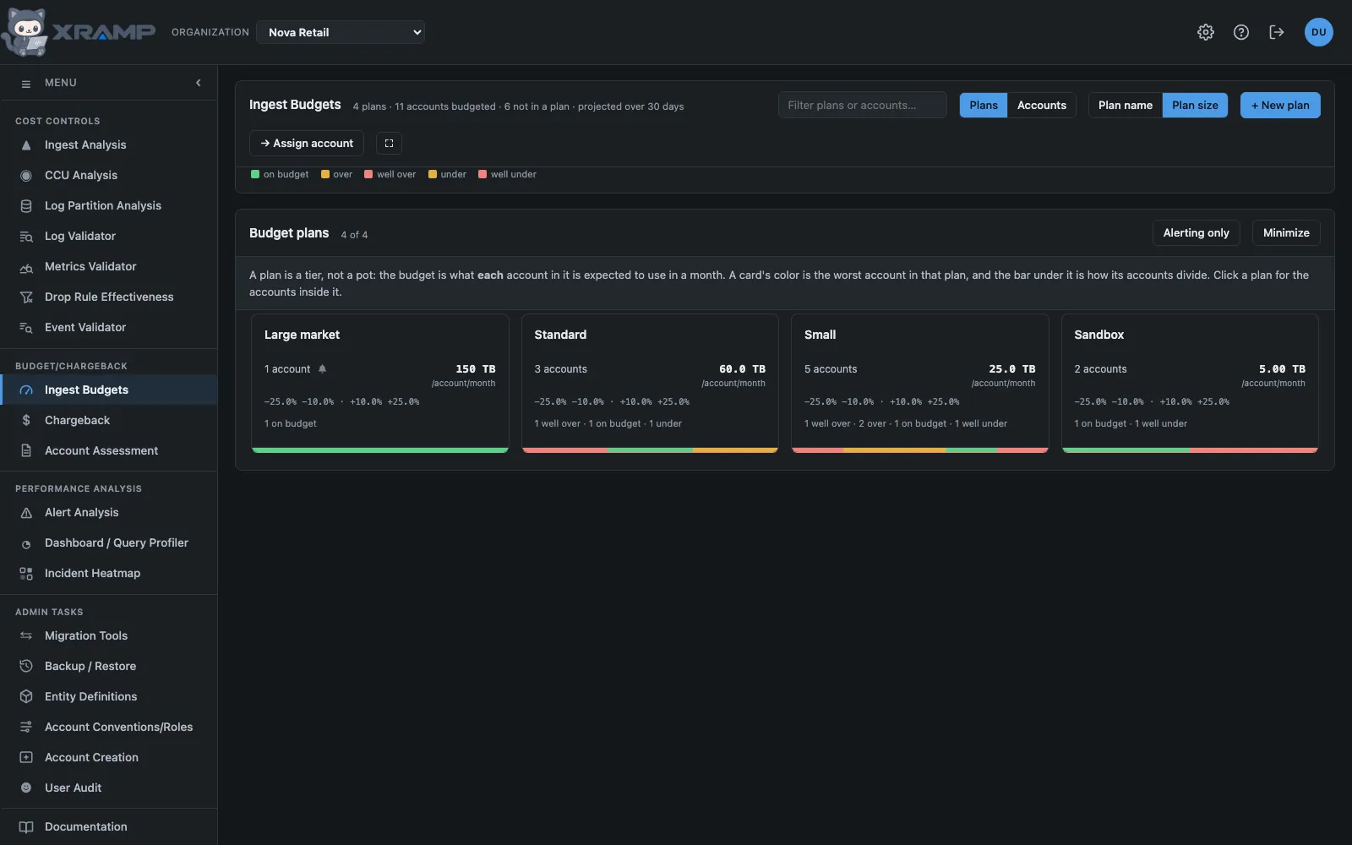Toggle the MENU hamburger icon
The width and height of the screenshot is (1352, 845).
tap(26, 84)
